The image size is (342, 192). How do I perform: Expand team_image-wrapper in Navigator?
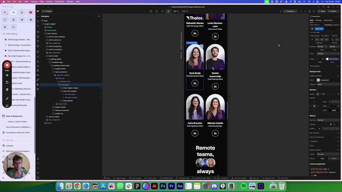pyautogui.click(x=60, y=88)
